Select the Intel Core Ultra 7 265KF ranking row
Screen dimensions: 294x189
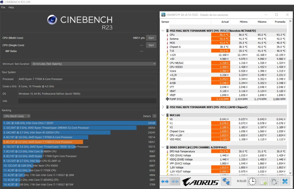(80, 123)
